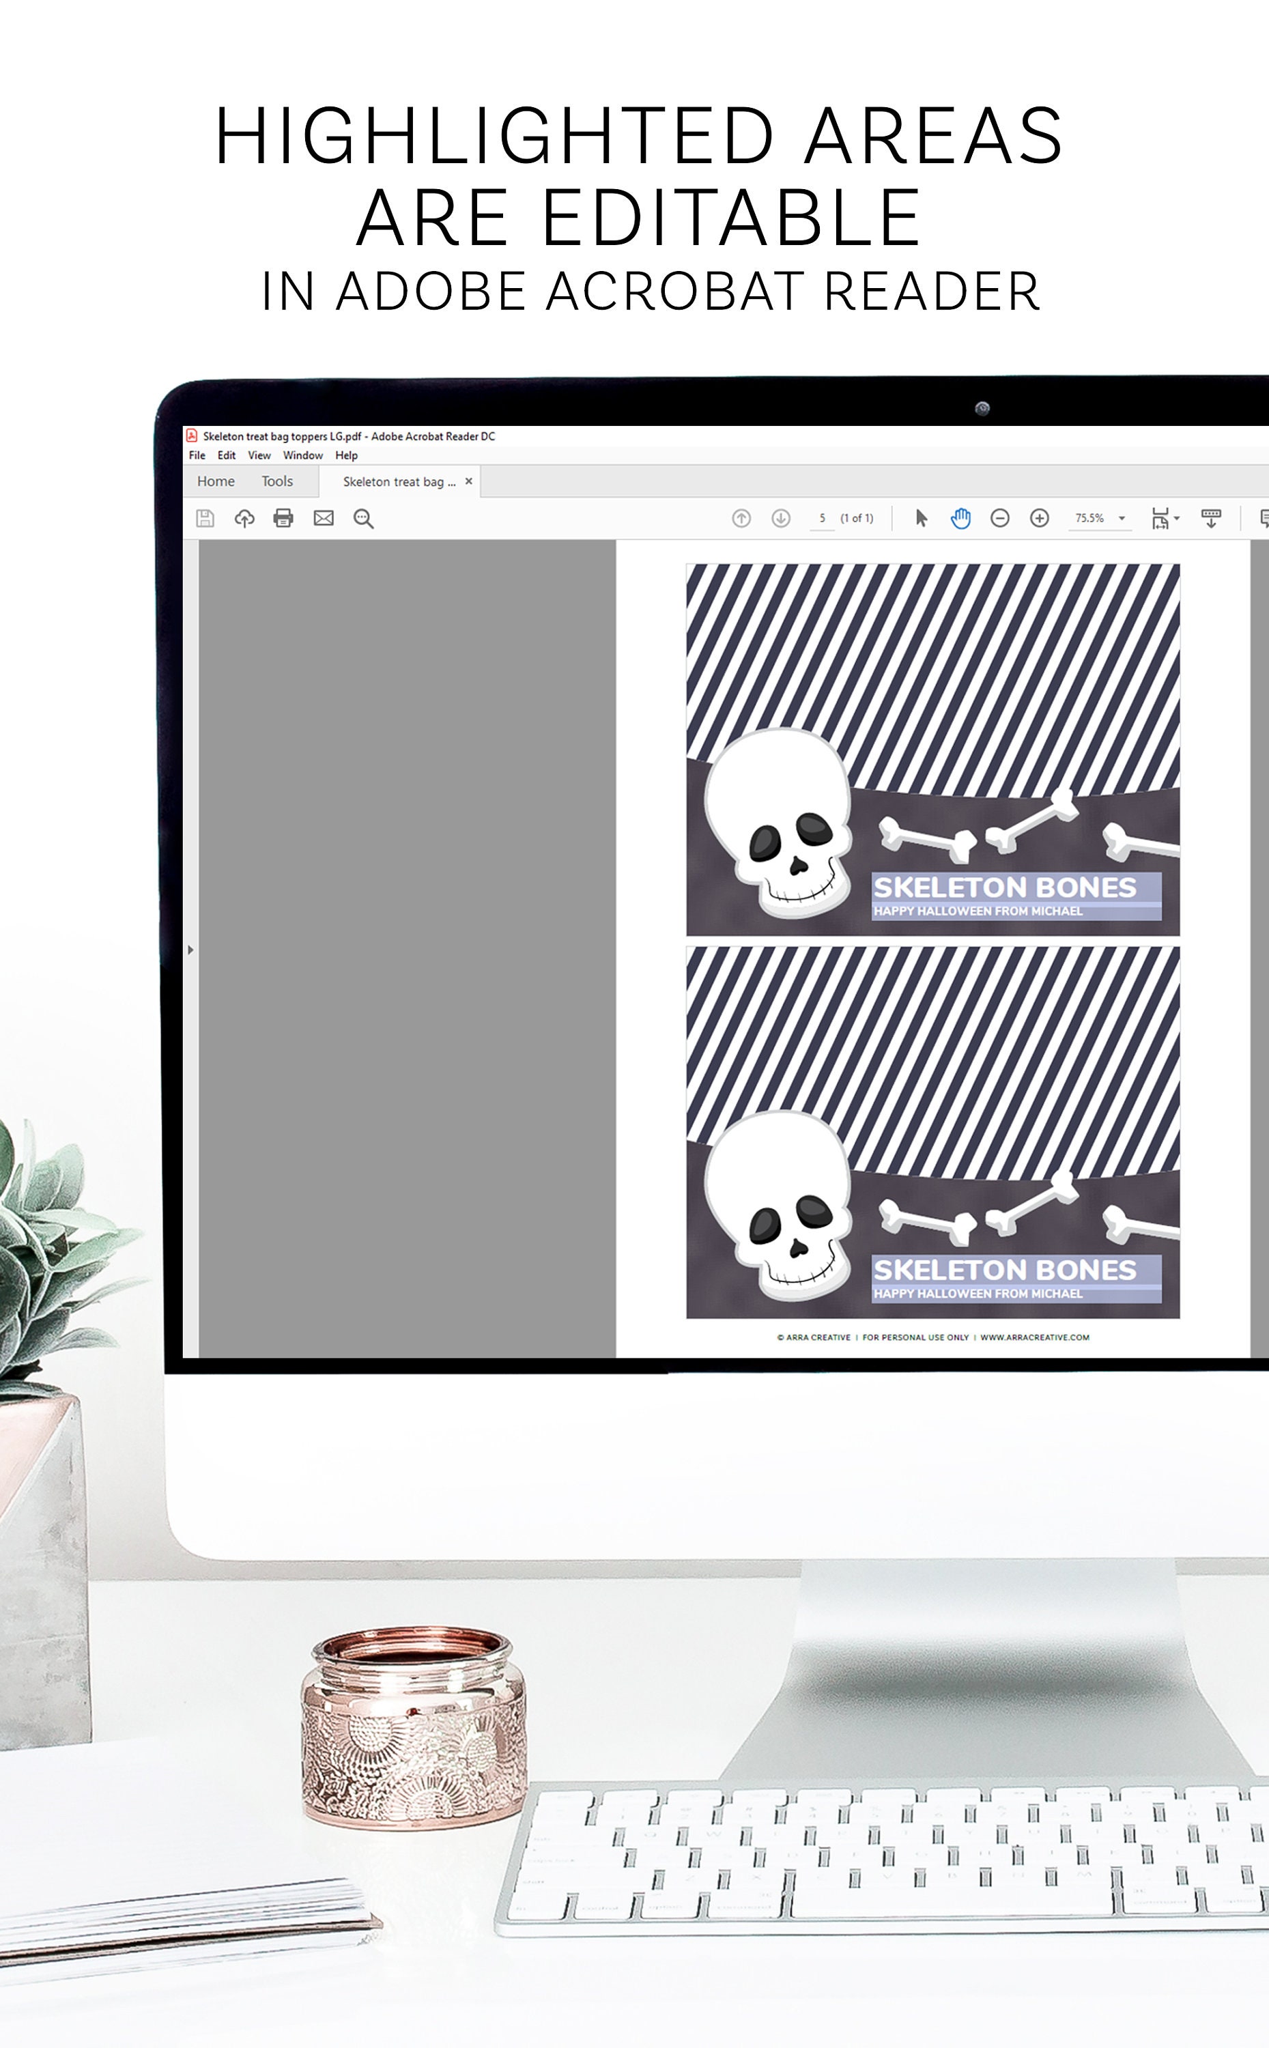
Task: Select the Hand tool
Action: coord(960,519)
